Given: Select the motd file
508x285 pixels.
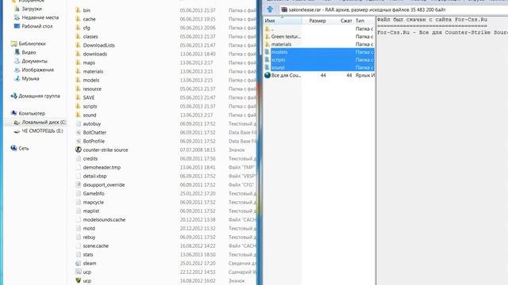Looking at the screenshot, I should pos(89,229).
